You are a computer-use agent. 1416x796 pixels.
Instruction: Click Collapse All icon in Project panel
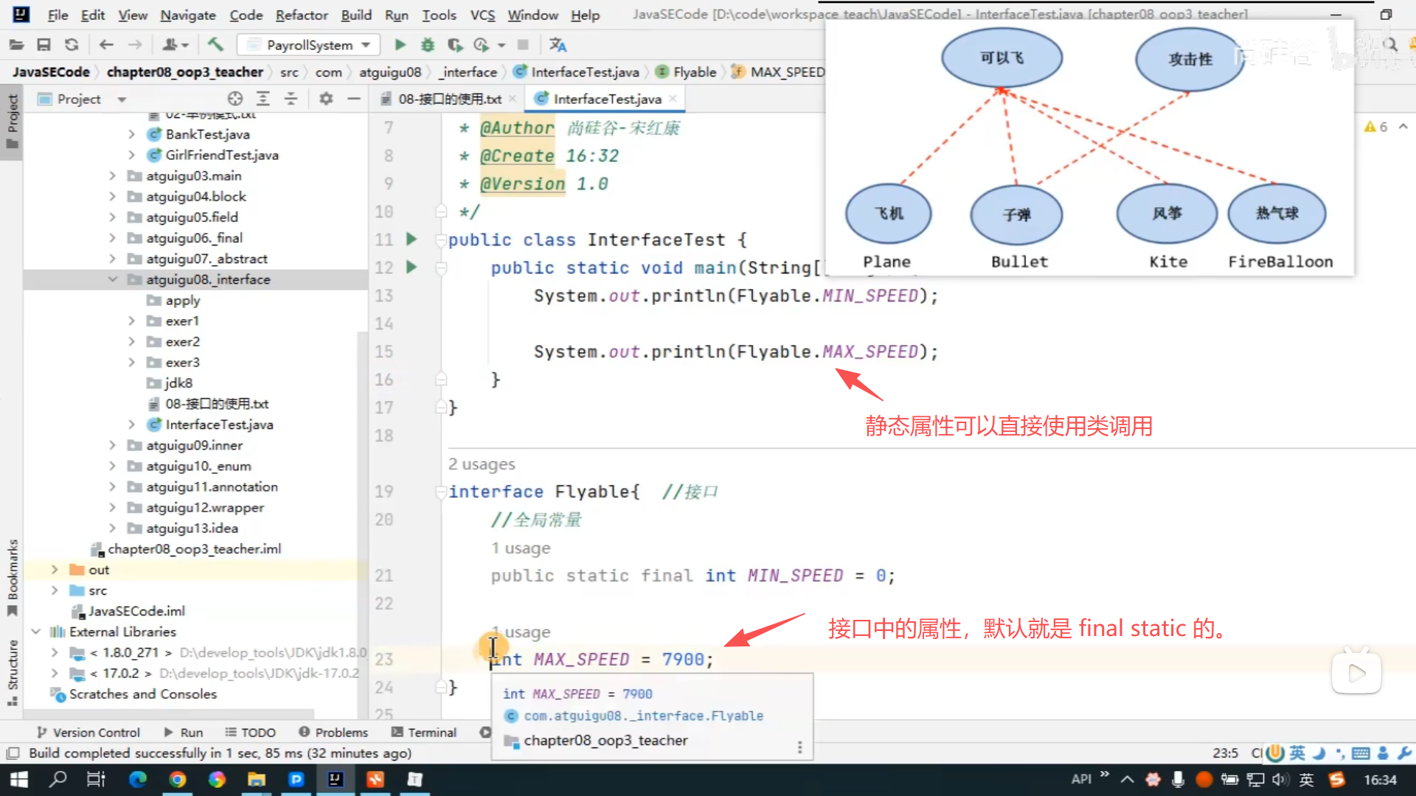(291, 99)
